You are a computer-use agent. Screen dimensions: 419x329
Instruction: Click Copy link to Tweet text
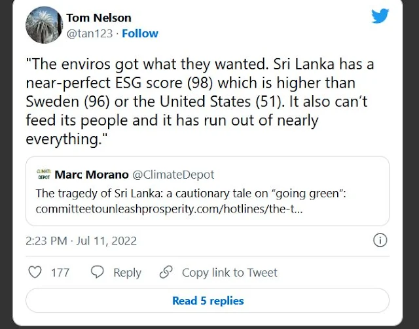pyautogui.click(x=230, y=273)
